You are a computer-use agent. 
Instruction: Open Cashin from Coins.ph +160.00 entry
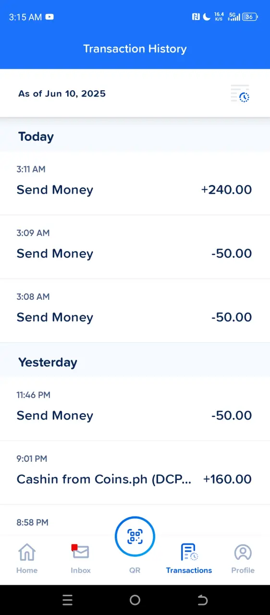pyautogui.click(x=135, y=473)
